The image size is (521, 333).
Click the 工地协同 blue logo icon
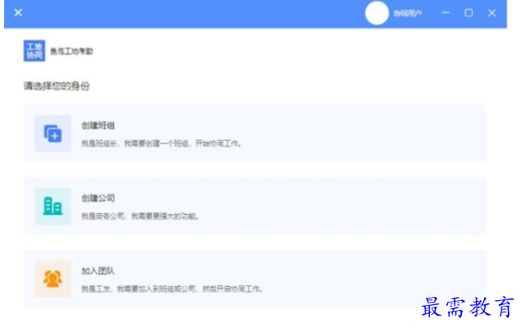pyautogui.click(x=34, y=51)
